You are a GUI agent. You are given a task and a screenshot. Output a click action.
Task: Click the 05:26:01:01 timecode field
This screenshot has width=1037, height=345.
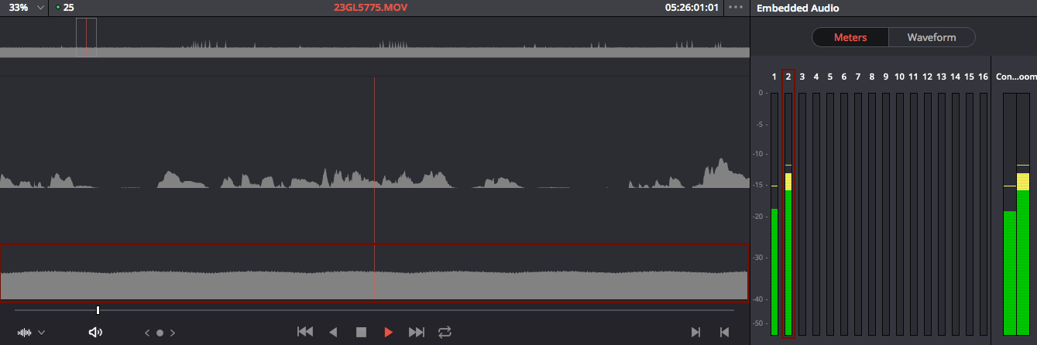[x=692, y=8]
